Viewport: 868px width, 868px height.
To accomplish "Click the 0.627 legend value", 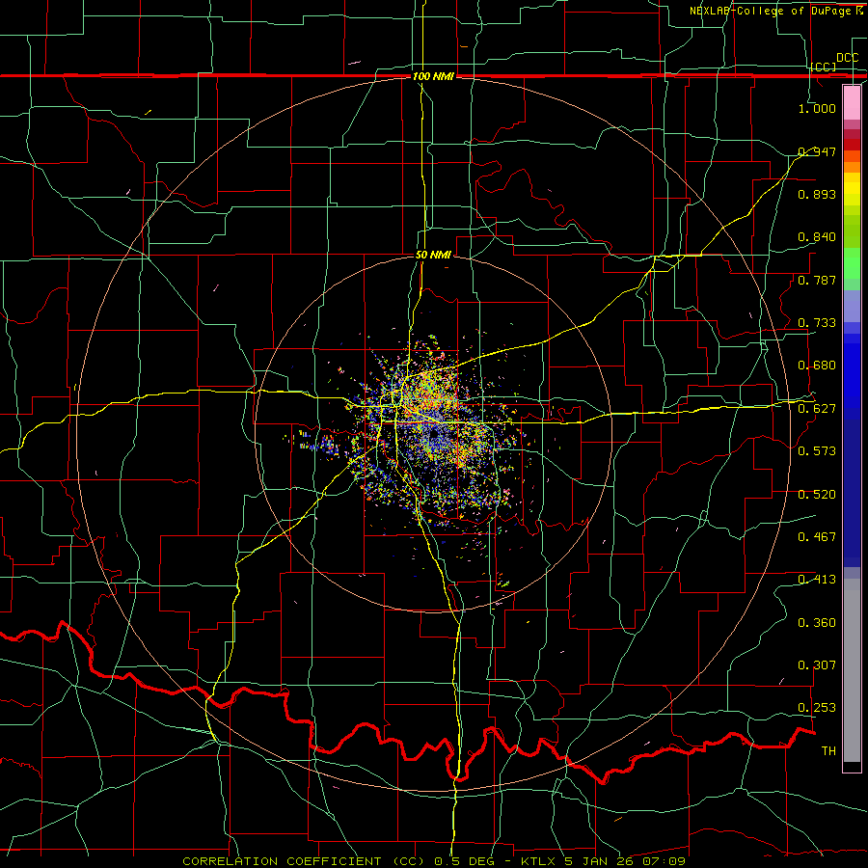I will point(817,409).
